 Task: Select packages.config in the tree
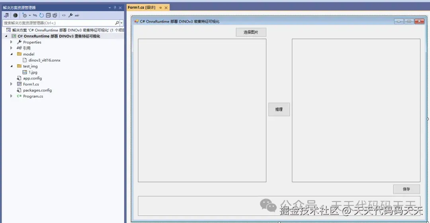[37, 90]
